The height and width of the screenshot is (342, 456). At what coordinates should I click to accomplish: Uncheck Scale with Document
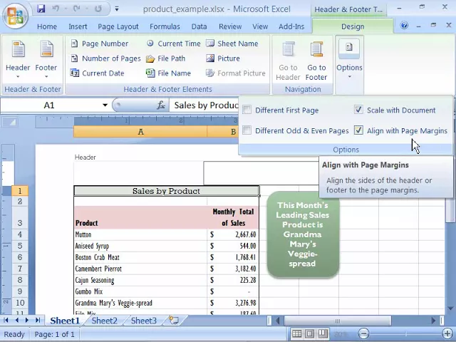[358, 110]
